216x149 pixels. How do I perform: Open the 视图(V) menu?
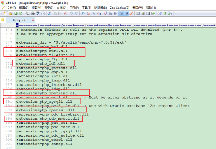(x=36, y=8)
